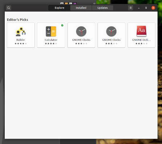Open the Builder app icon
This screenshot has width=162, height=144.
(x=21, y=32)
